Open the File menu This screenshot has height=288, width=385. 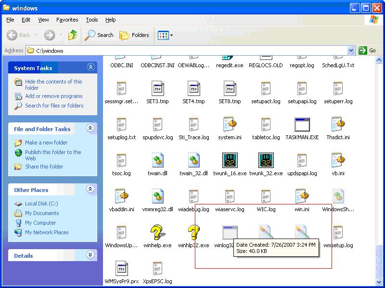pos(10,20)
